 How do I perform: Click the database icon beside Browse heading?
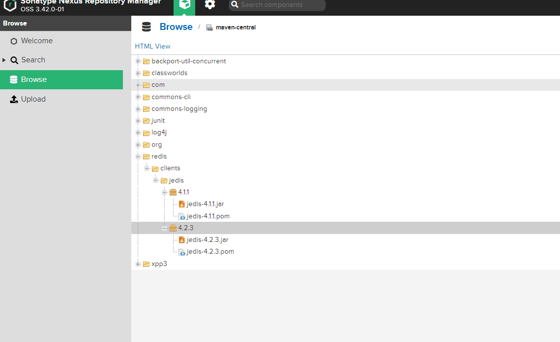tap(147, 26)
